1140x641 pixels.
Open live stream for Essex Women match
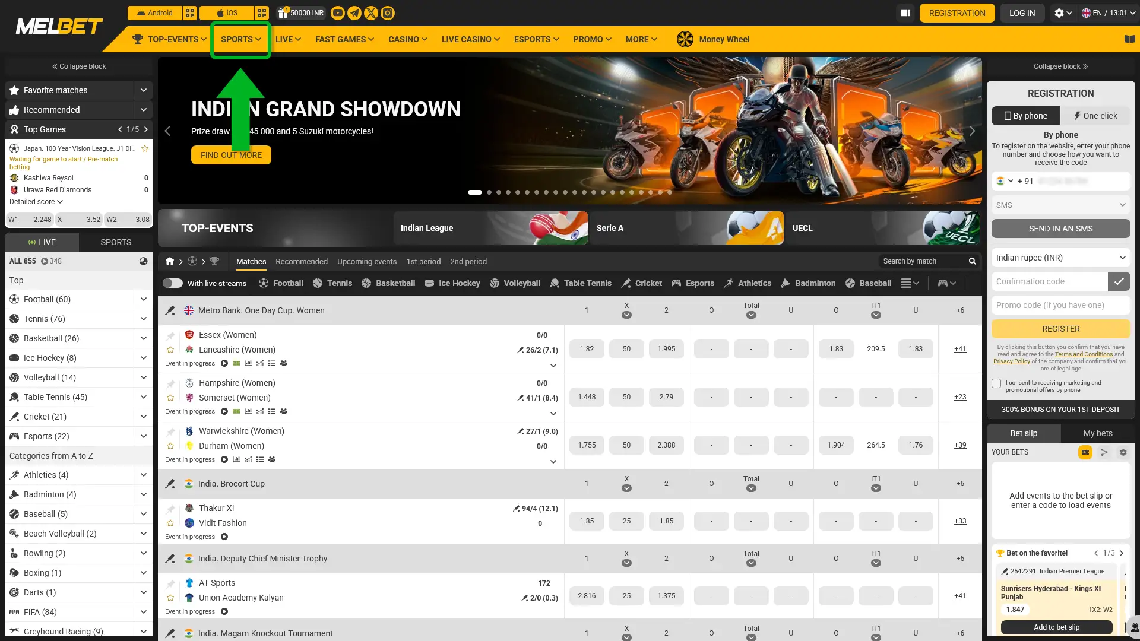pos(224,363)
